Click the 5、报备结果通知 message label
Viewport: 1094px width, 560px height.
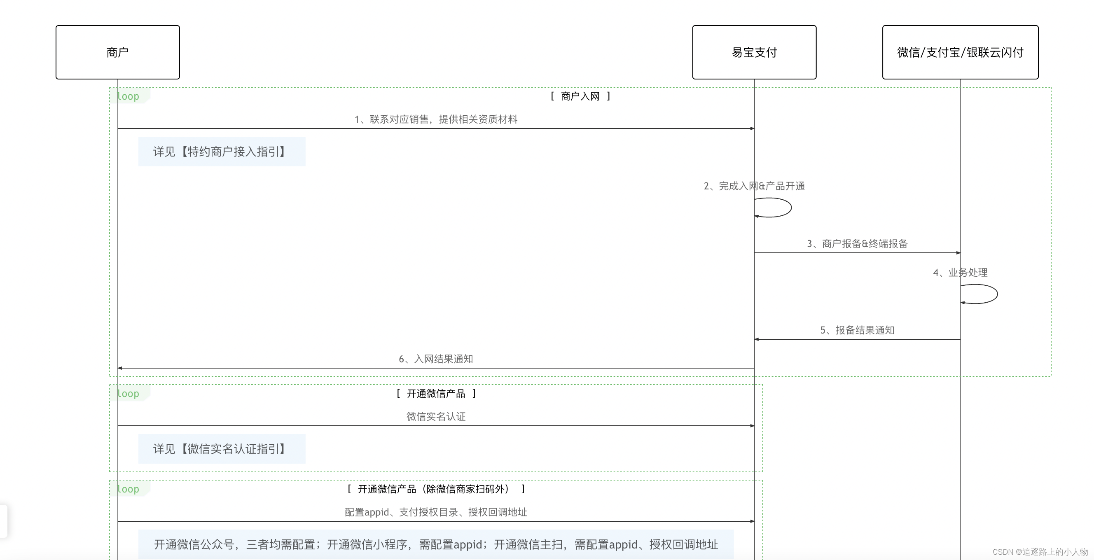coord(857,330)
